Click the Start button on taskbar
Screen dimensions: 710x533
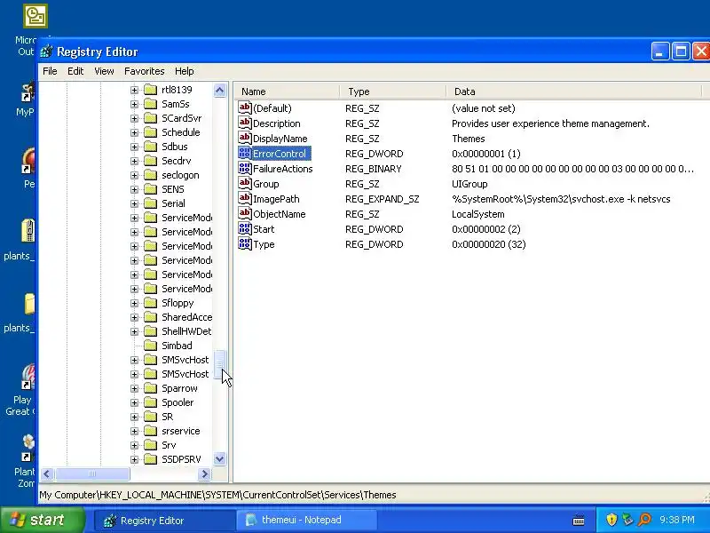(x=43, y=520)
